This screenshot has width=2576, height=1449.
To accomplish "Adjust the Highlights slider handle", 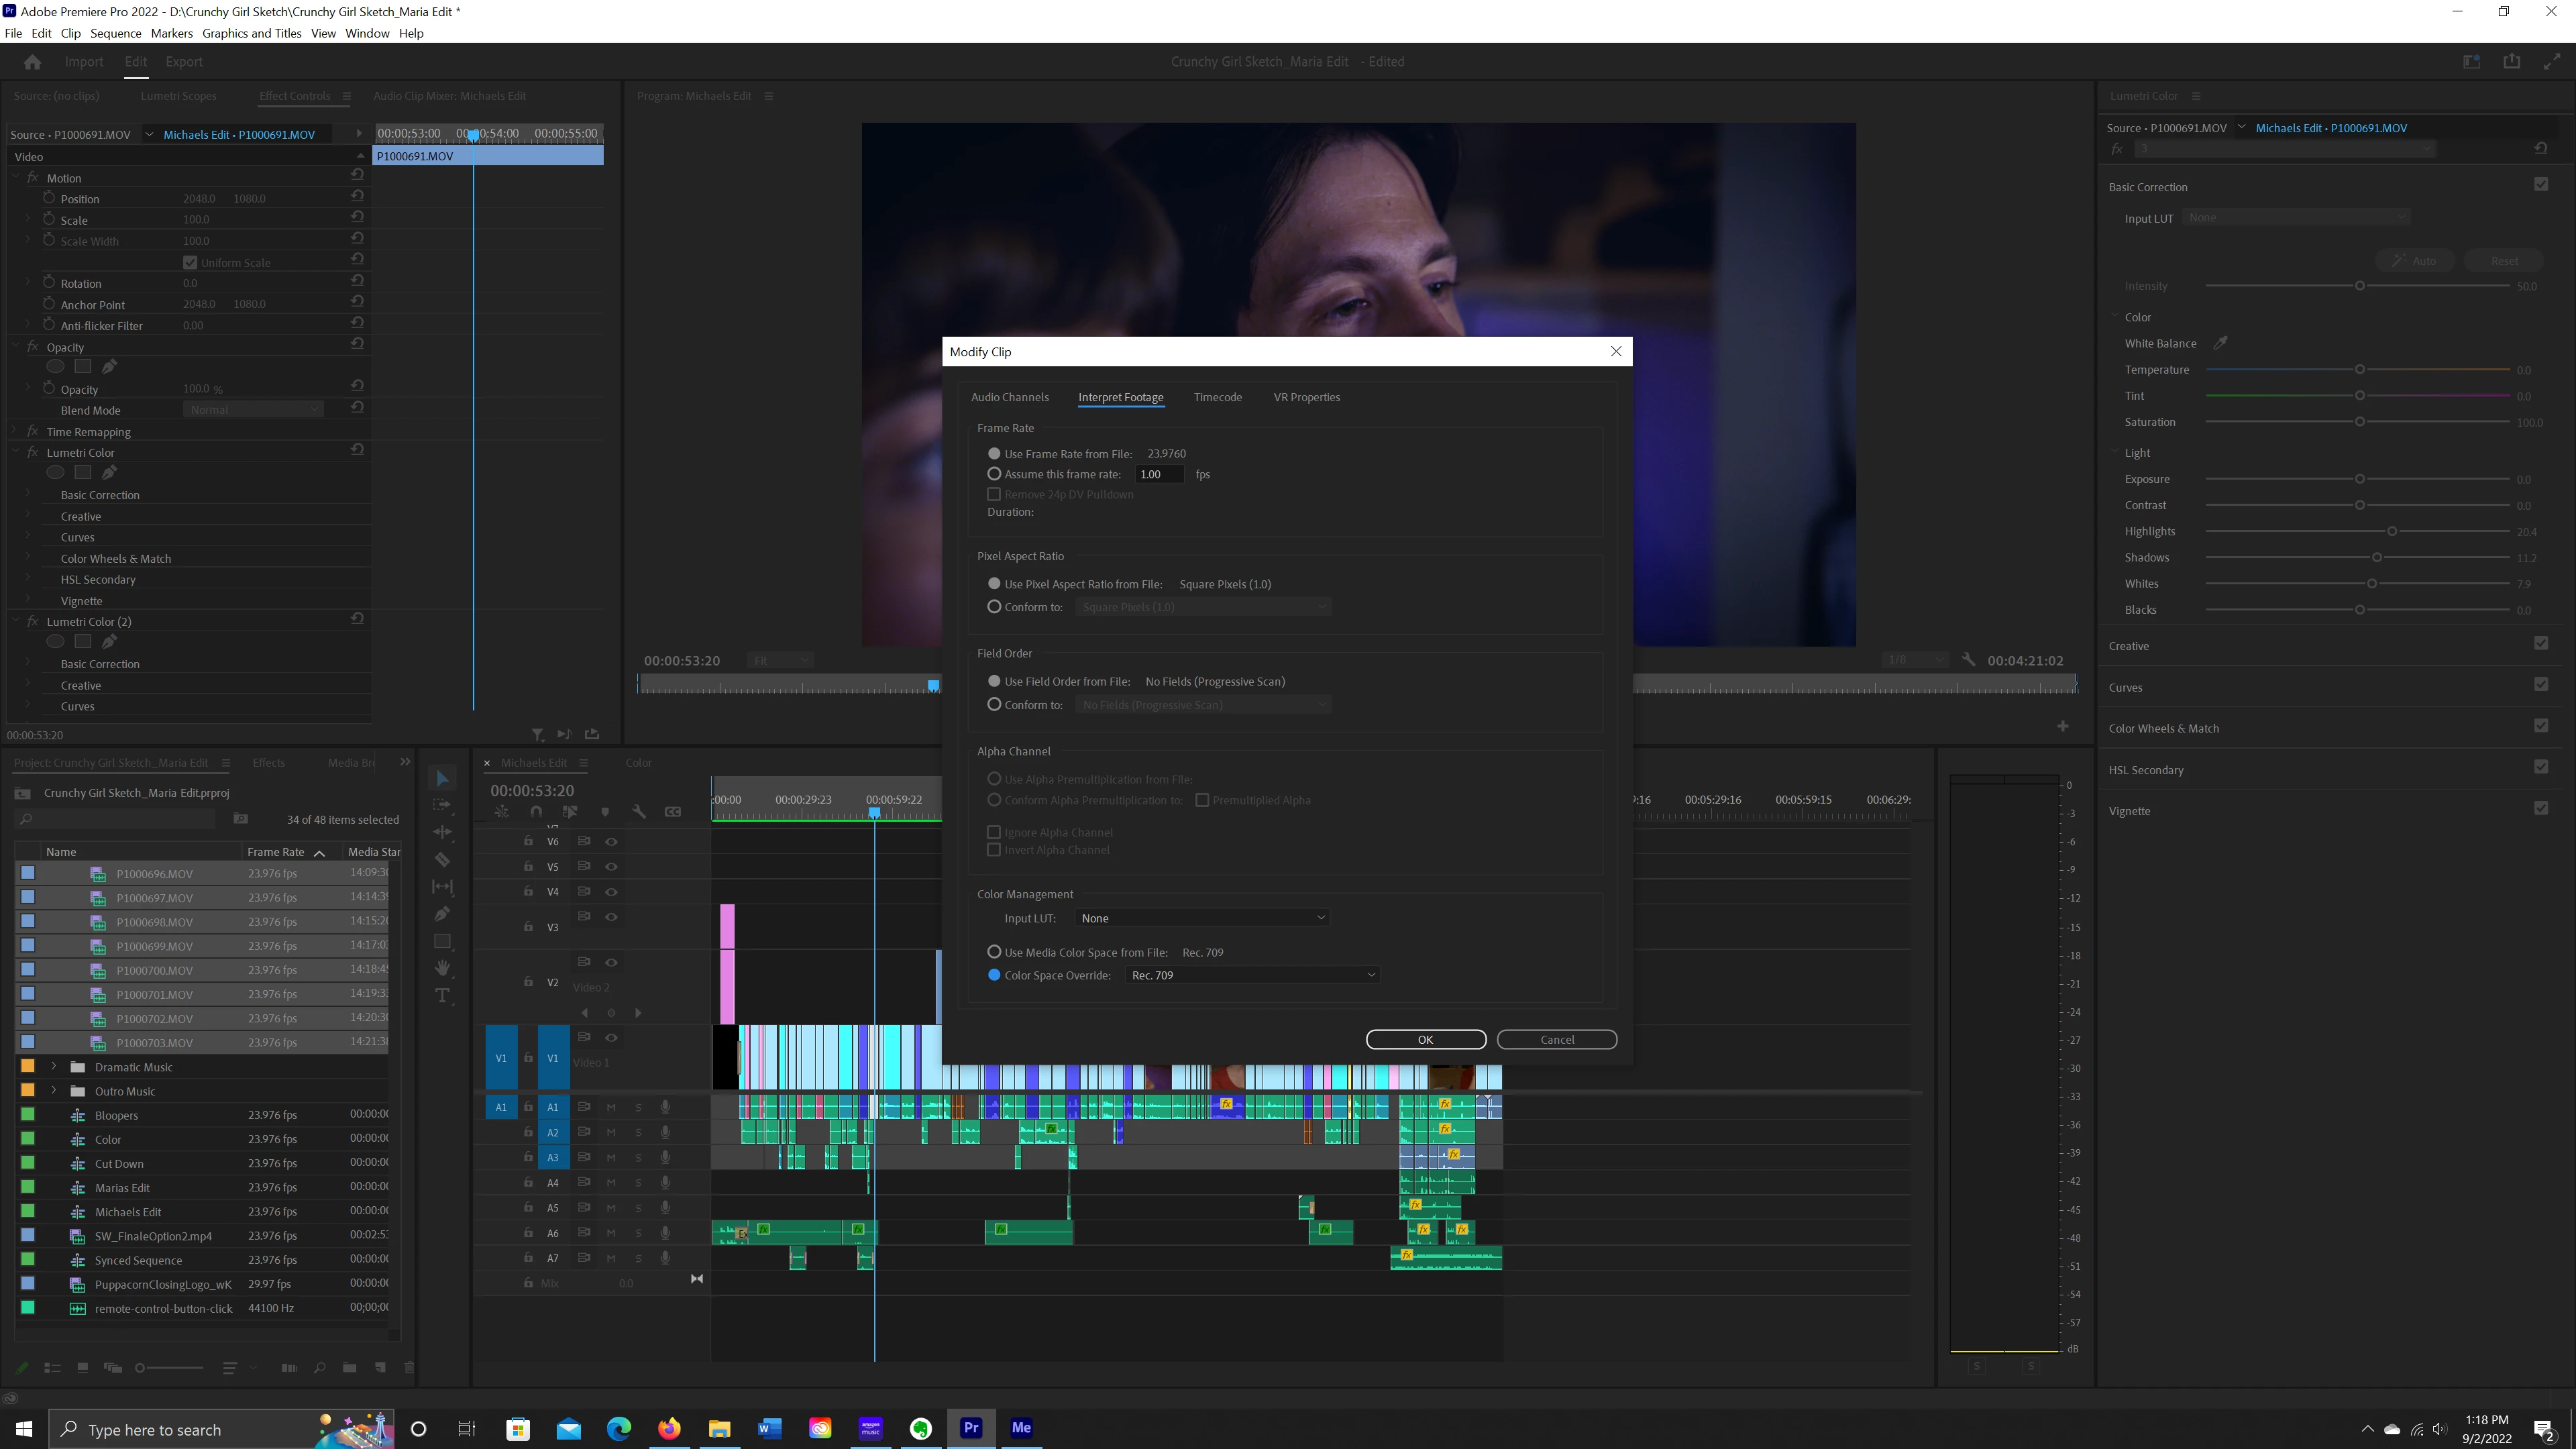I will click(x=2392, y=531).
